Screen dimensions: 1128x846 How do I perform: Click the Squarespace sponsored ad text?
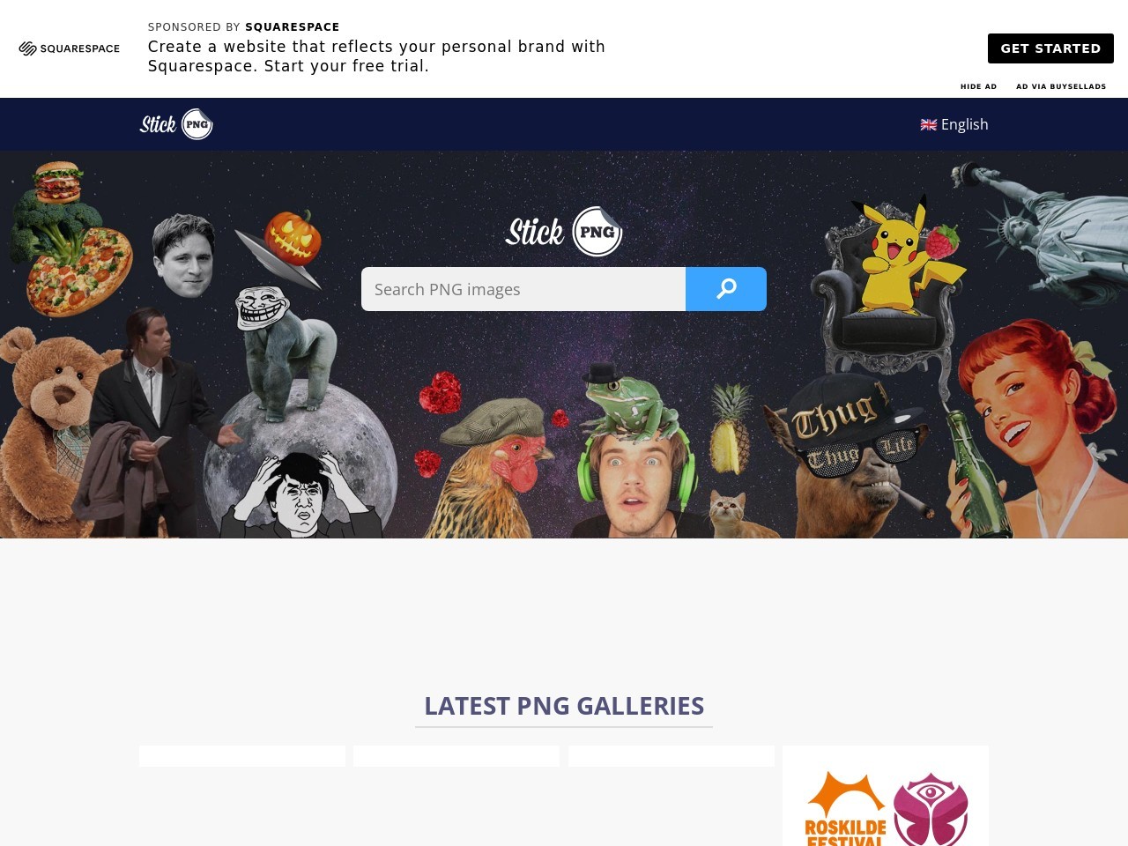[x=376, y=56]
